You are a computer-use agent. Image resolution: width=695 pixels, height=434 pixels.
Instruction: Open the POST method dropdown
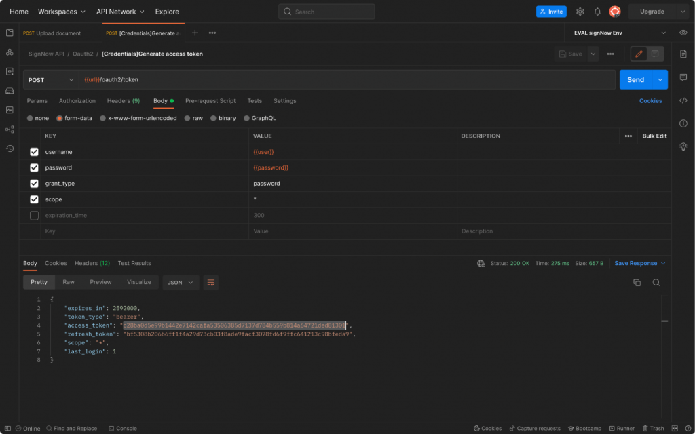tap(50, 80)
